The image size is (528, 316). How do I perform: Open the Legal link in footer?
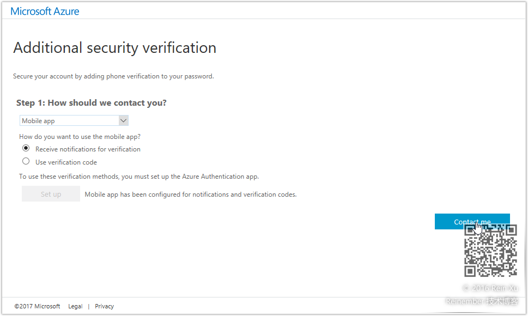tap(75, 306)
